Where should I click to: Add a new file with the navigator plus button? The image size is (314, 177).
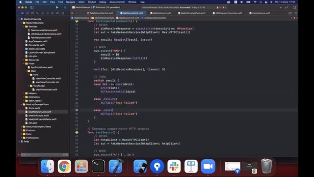[19, 155]
